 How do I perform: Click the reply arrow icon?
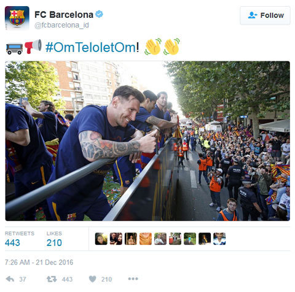10,279
